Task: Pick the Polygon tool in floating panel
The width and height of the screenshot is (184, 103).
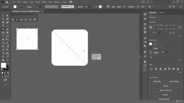Action: pos(26,20)
